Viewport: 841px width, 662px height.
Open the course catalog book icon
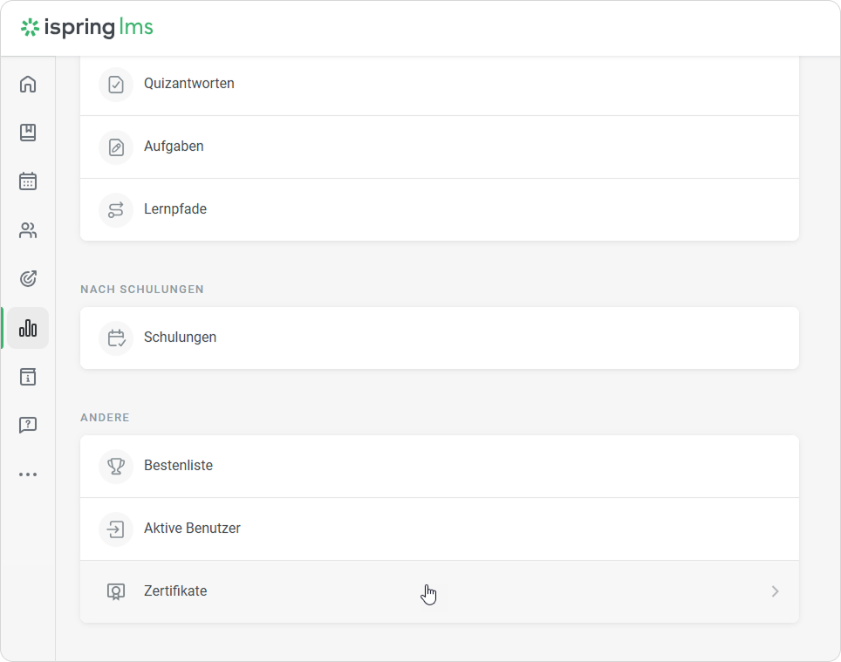pos(28,133)
